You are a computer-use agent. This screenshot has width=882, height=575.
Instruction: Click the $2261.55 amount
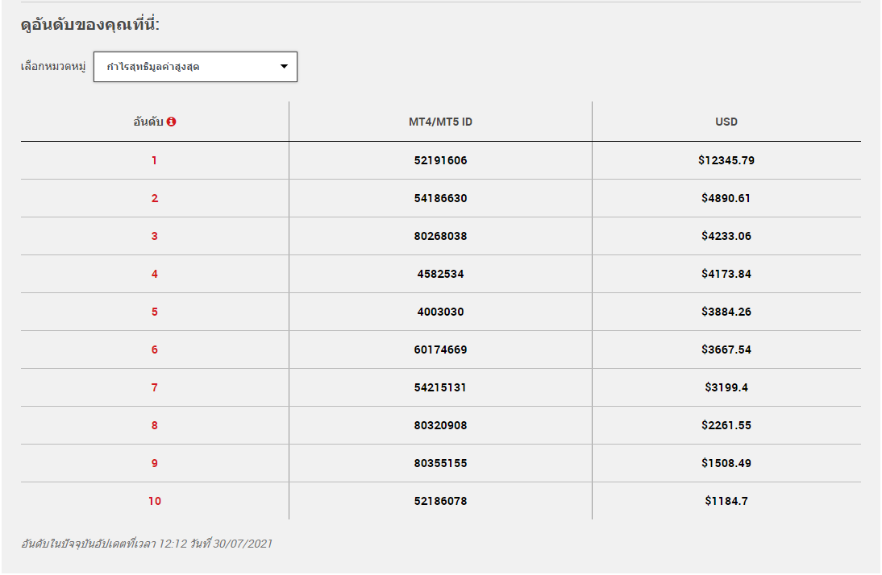[726, 425]
